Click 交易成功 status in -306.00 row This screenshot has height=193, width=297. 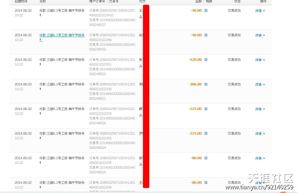(234, 84)
